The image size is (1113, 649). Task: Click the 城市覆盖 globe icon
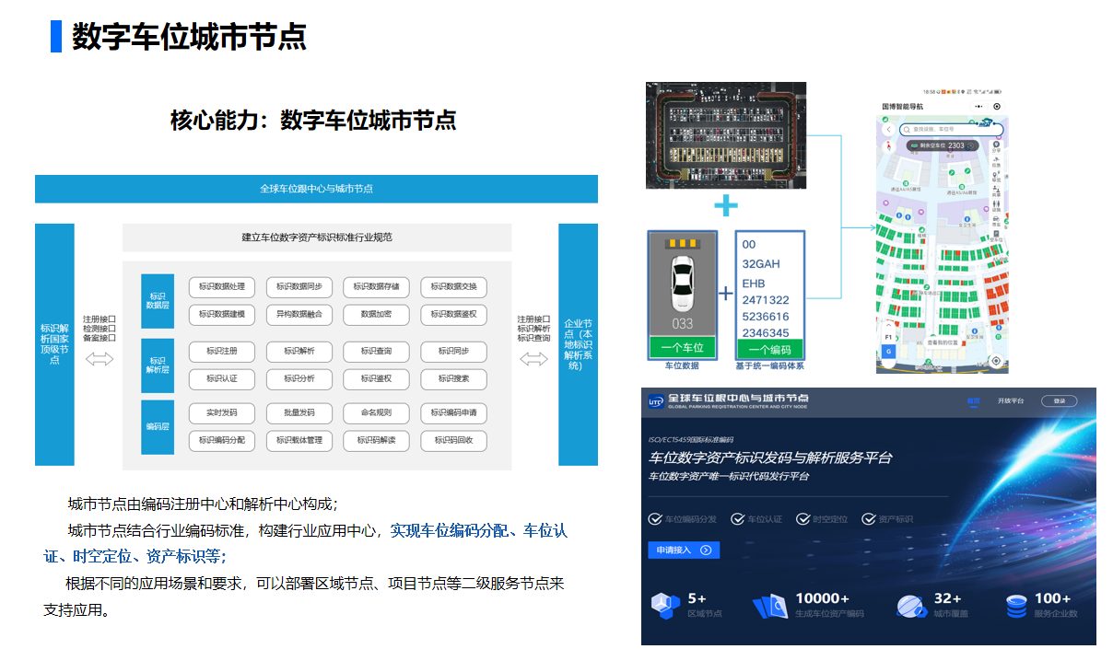pyautogui.click(x=911, y=605)
